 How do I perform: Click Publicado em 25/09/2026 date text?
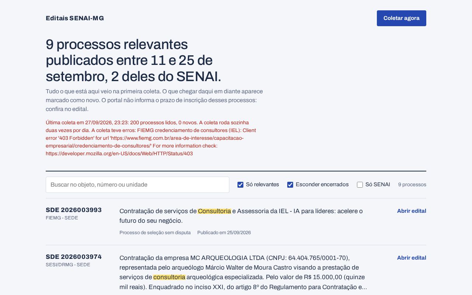224,233
